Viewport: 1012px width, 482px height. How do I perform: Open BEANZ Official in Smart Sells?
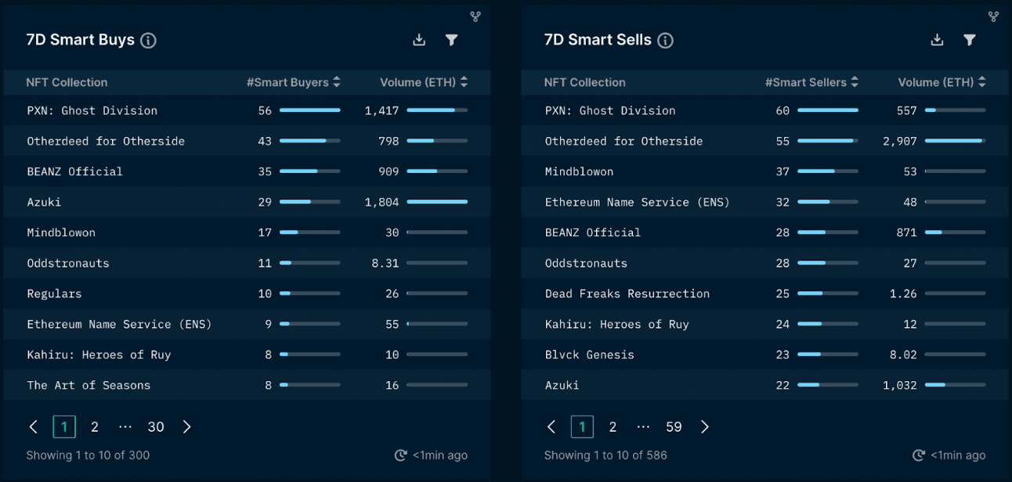[x=593, y=232]
